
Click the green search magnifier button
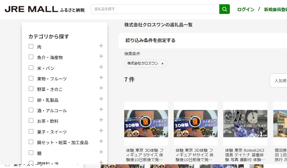coord(224,9)
